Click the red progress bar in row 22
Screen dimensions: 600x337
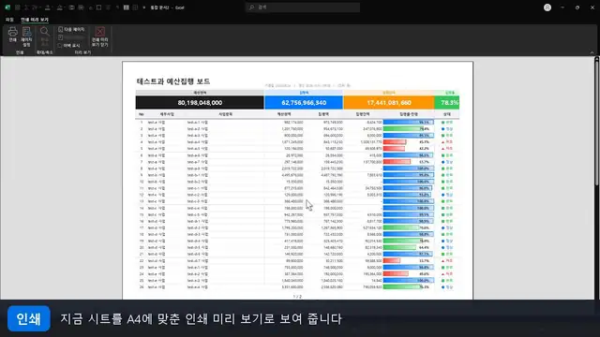[x=392, y=260]
